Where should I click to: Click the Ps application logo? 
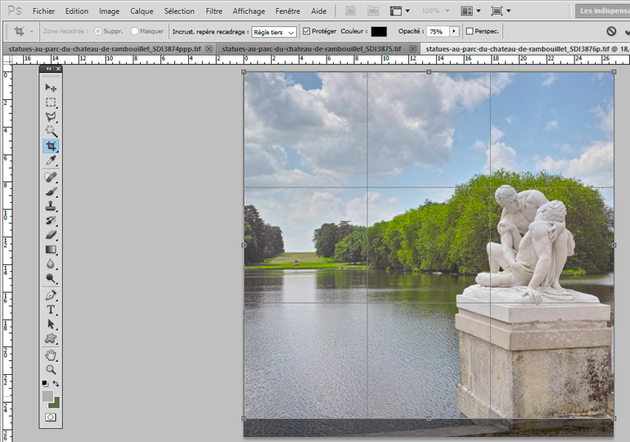[x=15, y=11]
